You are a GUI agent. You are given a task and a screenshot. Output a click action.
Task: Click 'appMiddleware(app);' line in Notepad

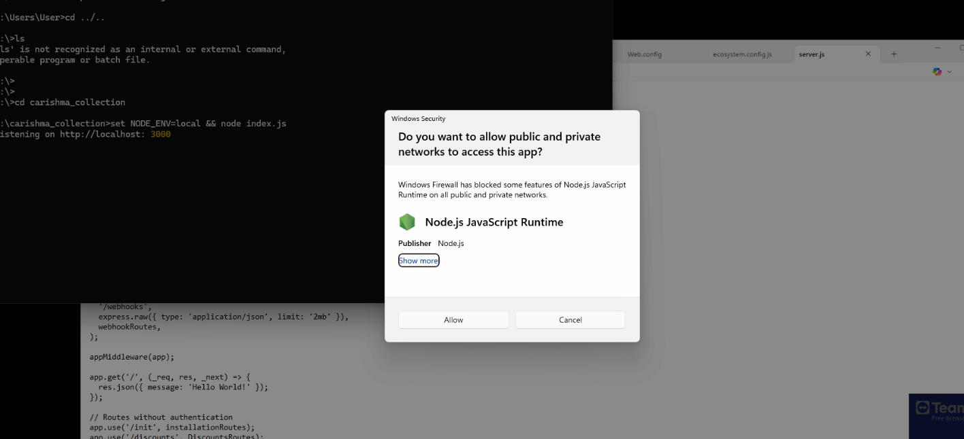tap(132, 357)
